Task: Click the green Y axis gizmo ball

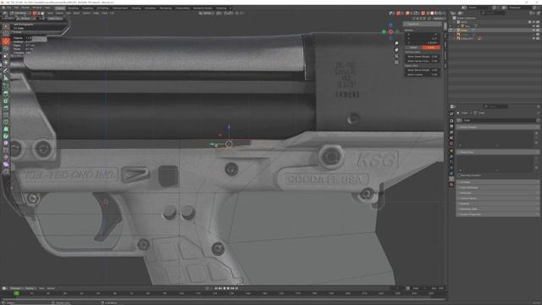Action: coord(384,32)
